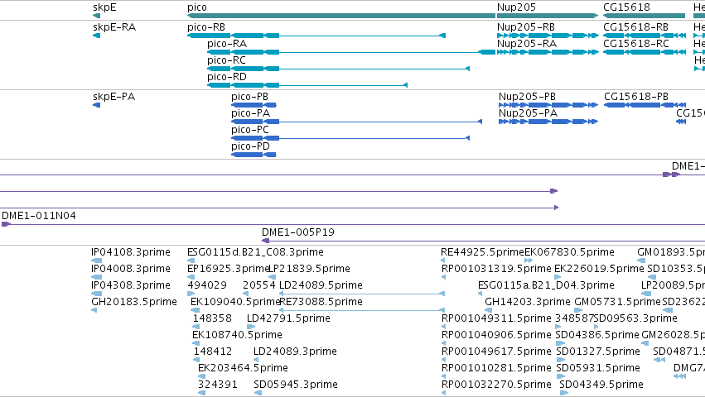705x397 pixels.
Task: Select the CG15618-RC transcript label
Action: (x=635, y=44)
